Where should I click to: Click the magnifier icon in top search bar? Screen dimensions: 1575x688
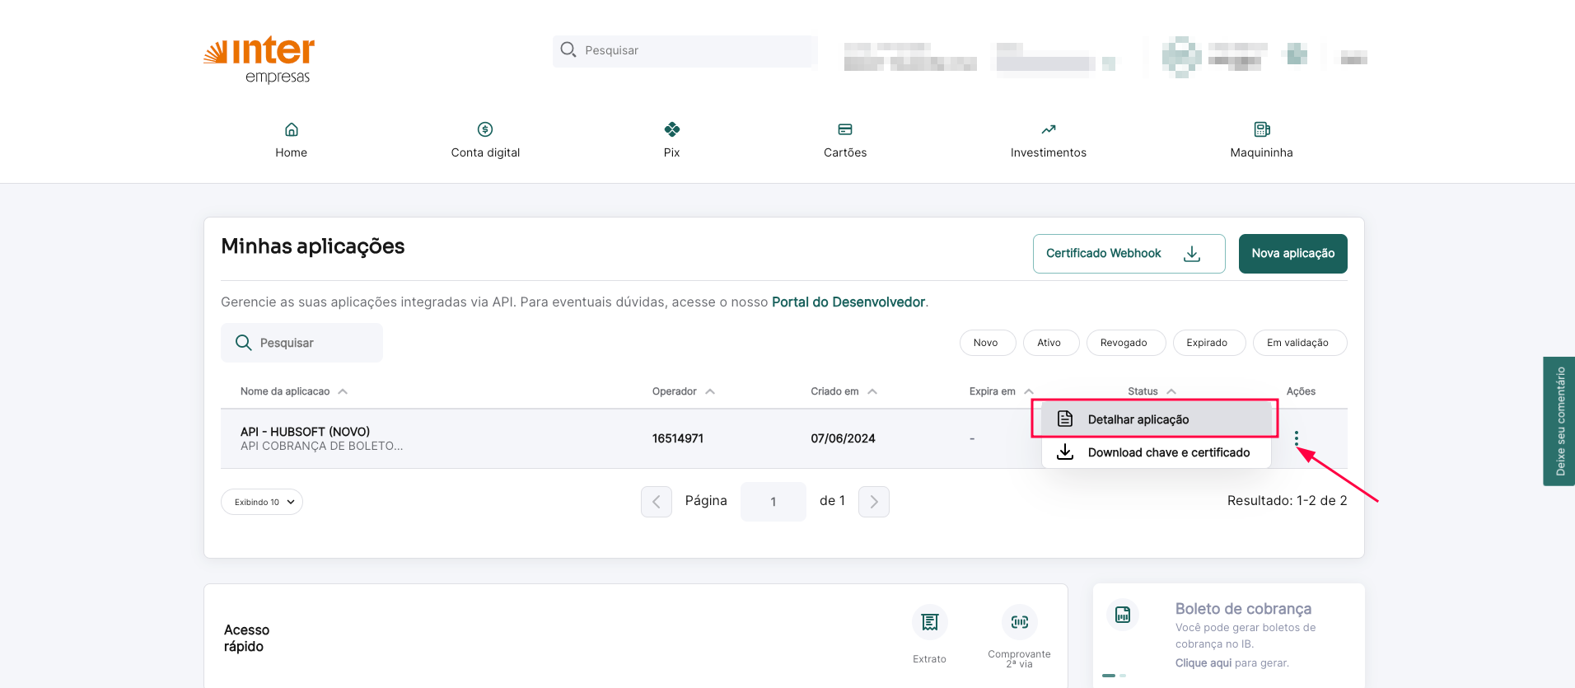point(568,49)
